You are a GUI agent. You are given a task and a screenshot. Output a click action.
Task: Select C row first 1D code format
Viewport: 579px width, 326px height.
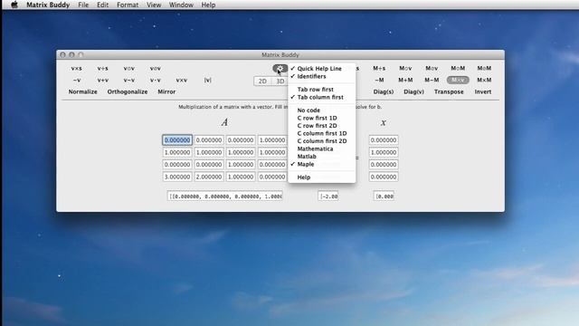tap(322, 118)
